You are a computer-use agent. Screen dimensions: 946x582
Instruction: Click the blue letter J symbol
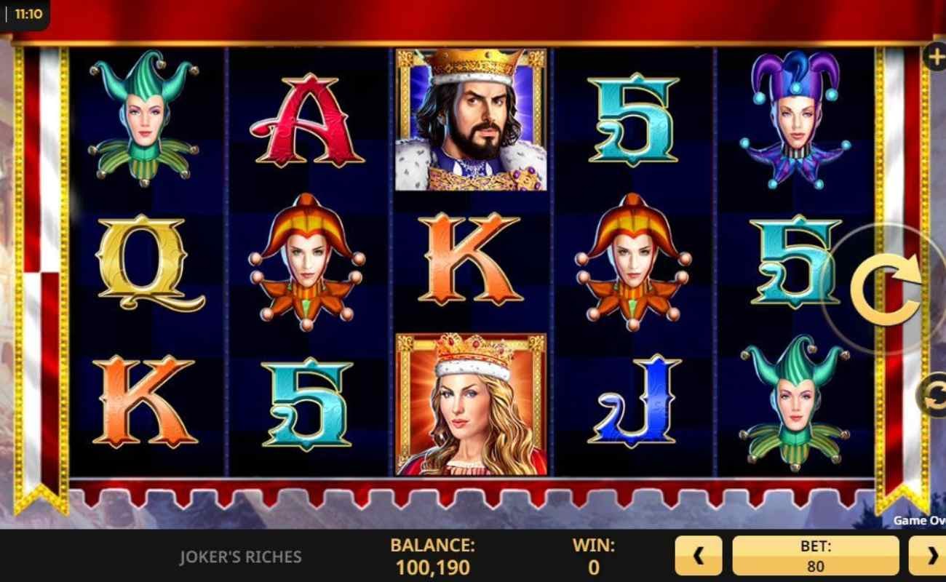click(x=633, y=401)
